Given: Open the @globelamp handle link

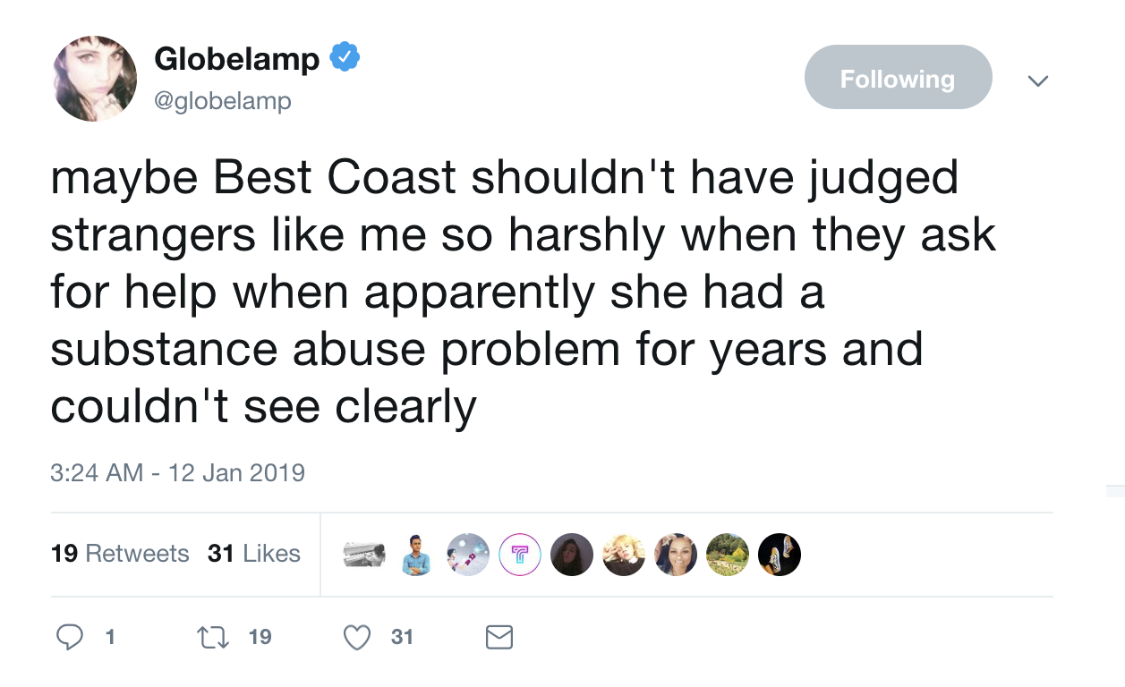Looking at the screenshot, I should click(x=223, y=101).
